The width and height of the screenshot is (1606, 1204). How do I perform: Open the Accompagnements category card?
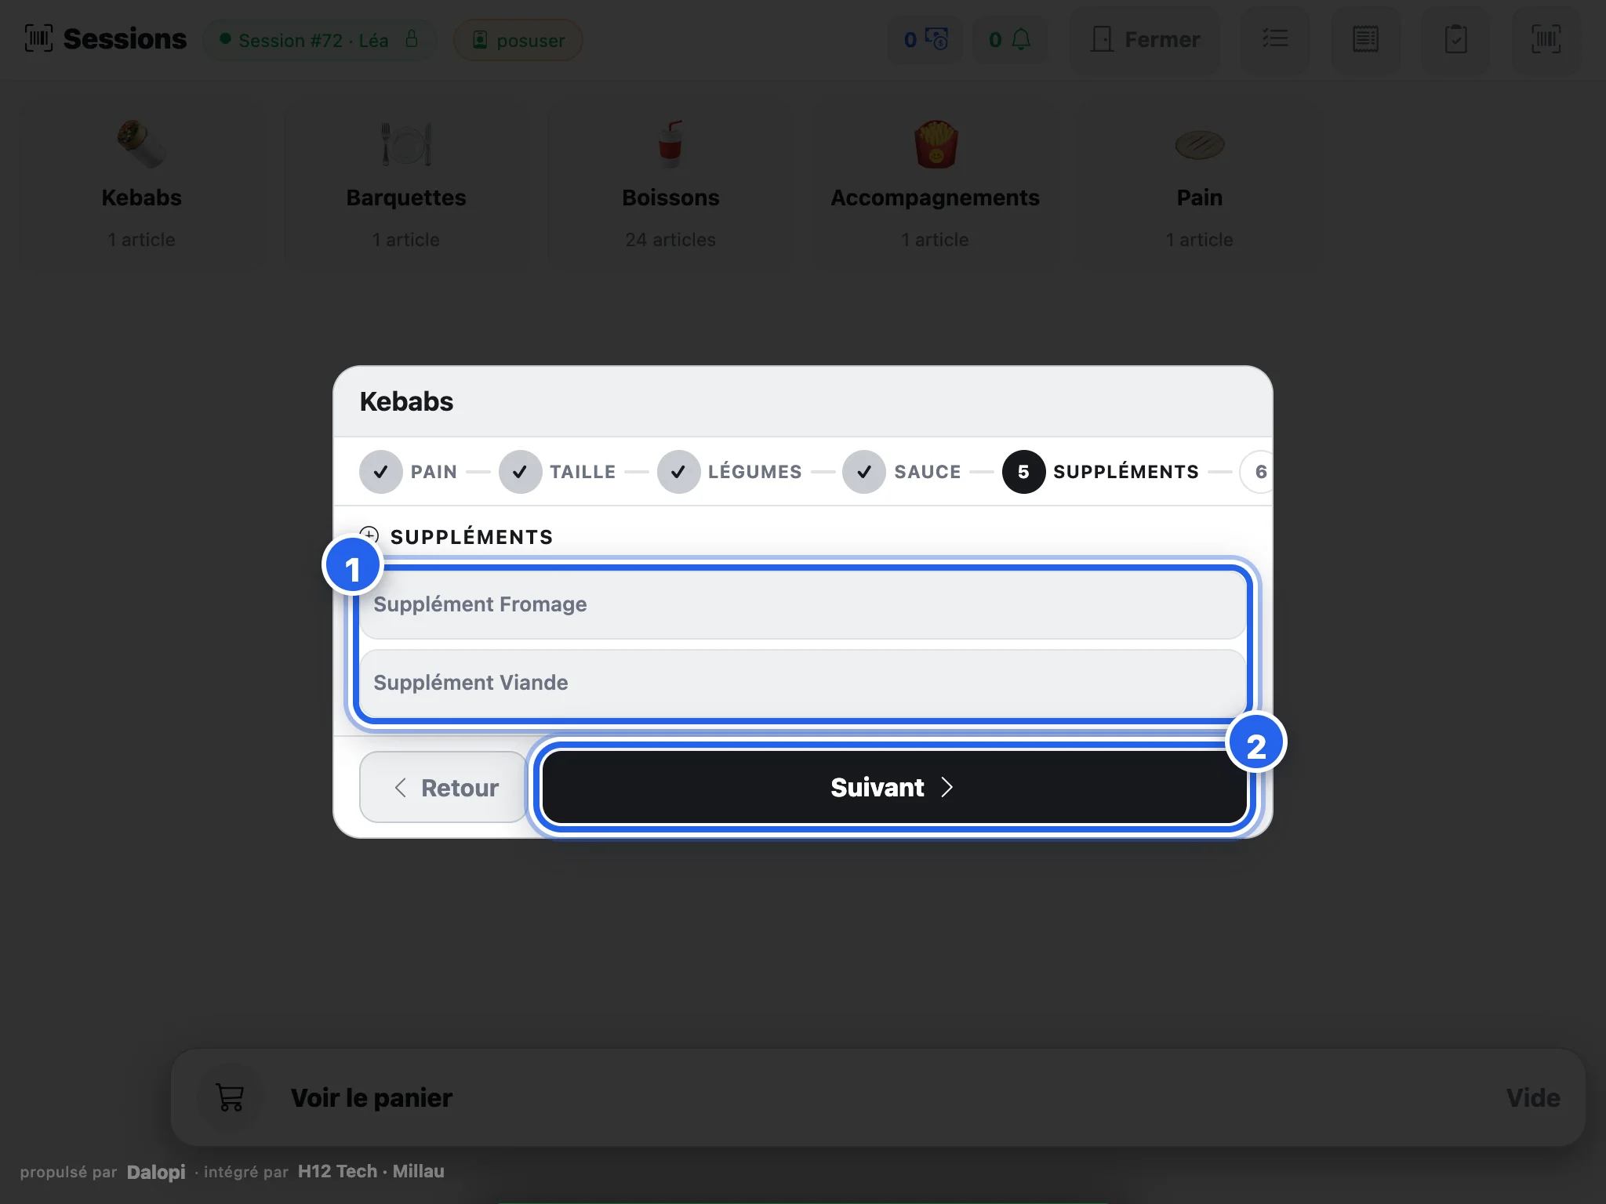[x=935, y=187]
